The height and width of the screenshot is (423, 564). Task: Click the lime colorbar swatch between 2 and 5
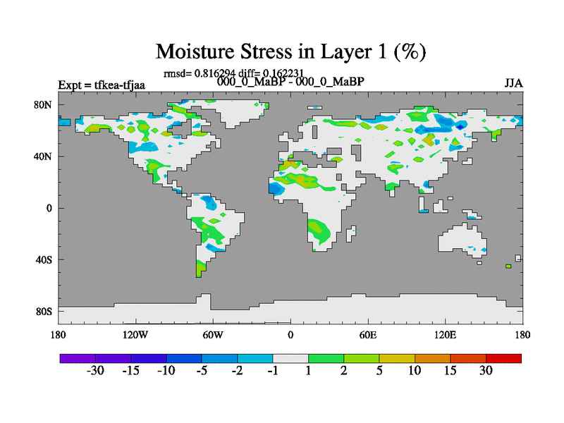362,359
